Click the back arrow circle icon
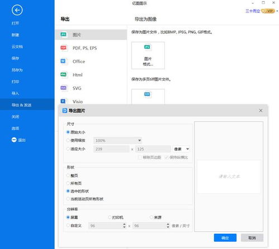 point(17,10)
